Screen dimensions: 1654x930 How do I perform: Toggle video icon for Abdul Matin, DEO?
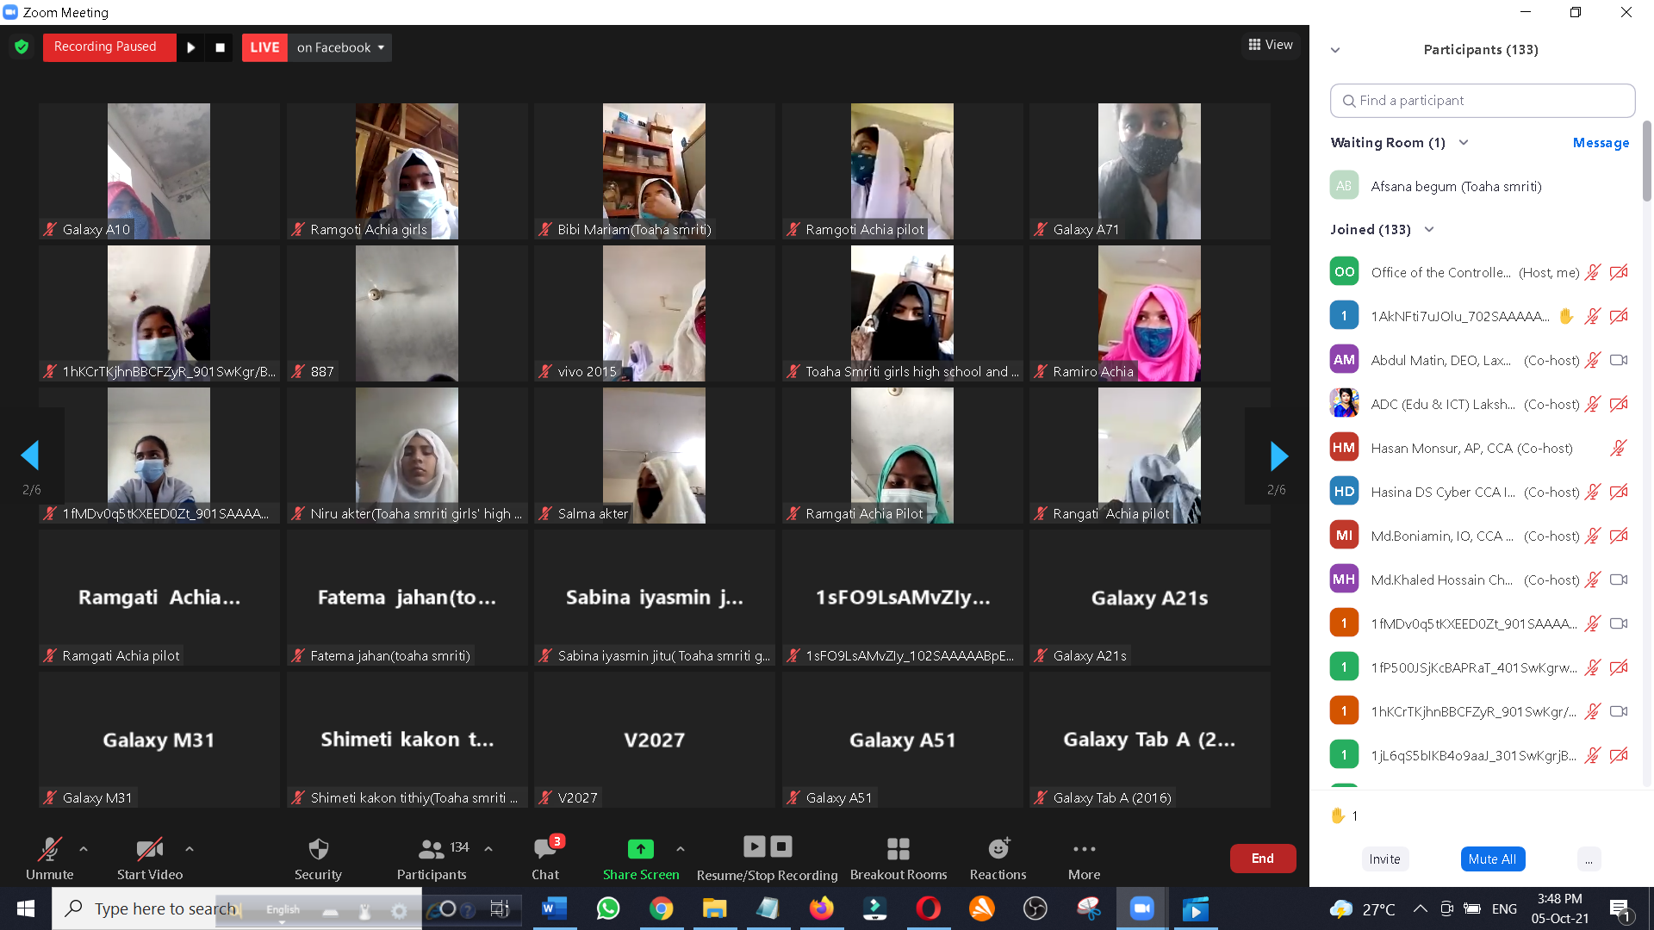click(x=1619, y=360)
